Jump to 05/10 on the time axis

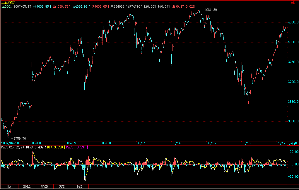(x=106, y=143)
